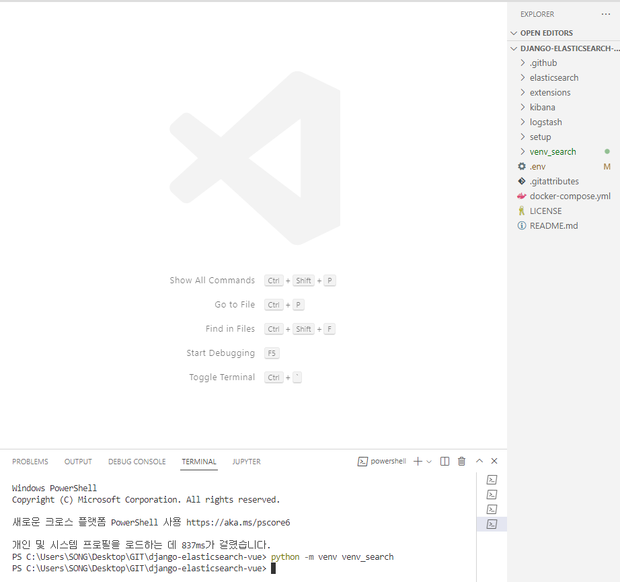Click the python -m venv command text
The width and height of the screenshot is (620, 582).
tap(332, 557)
